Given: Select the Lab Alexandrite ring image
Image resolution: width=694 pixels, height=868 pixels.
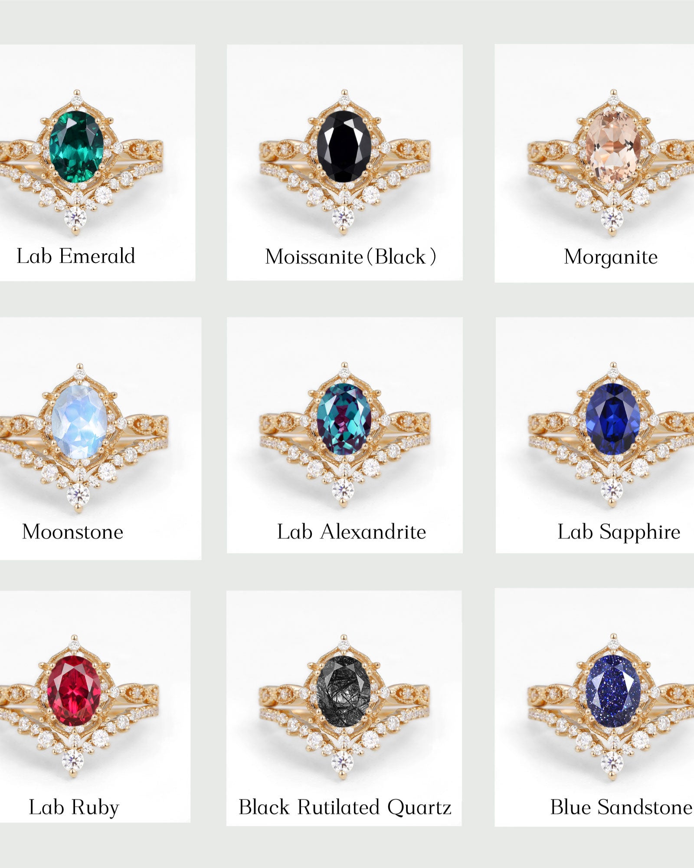Looking at the screenshot, I should tap(344, 435).
